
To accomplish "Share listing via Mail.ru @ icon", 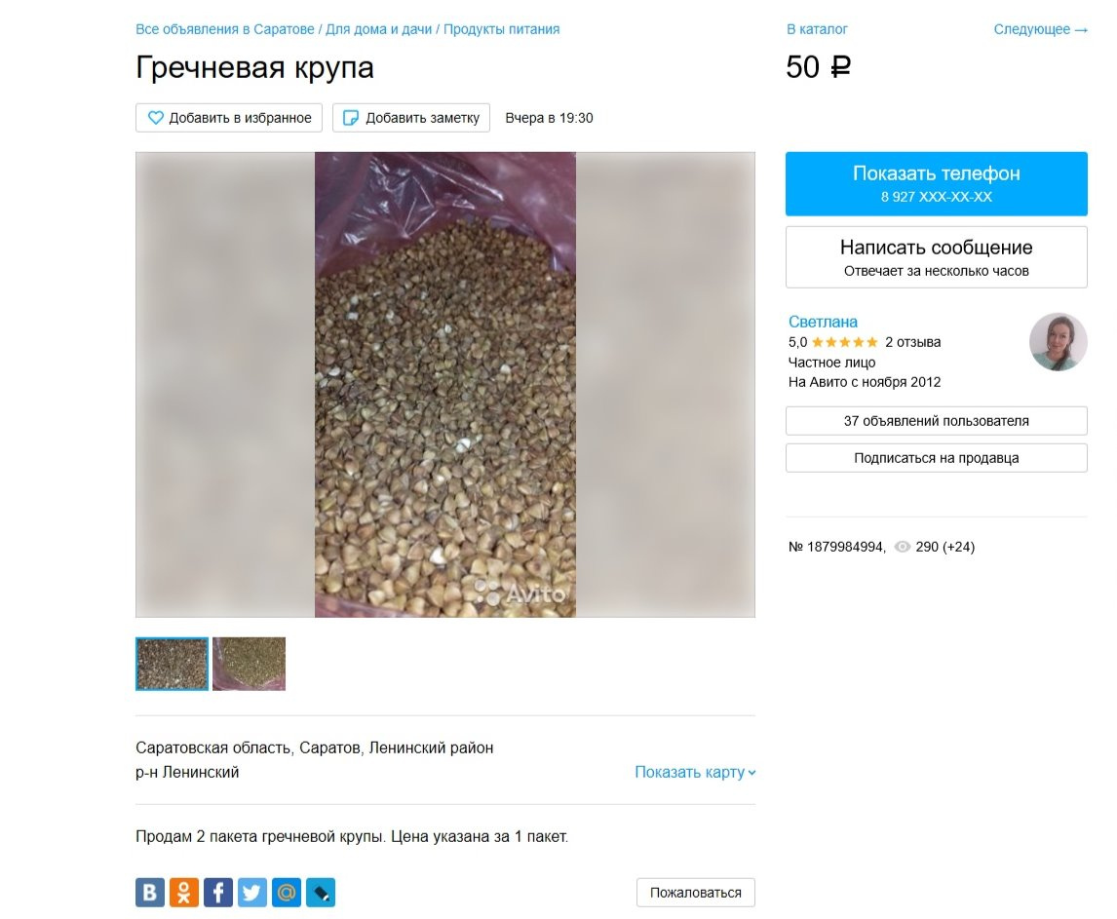I will tap(287, 892).
